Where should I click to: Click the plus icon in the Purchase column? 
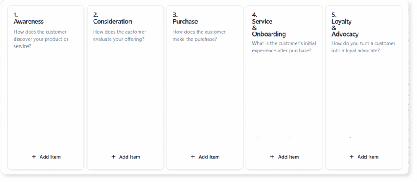(x=193, y=157)
